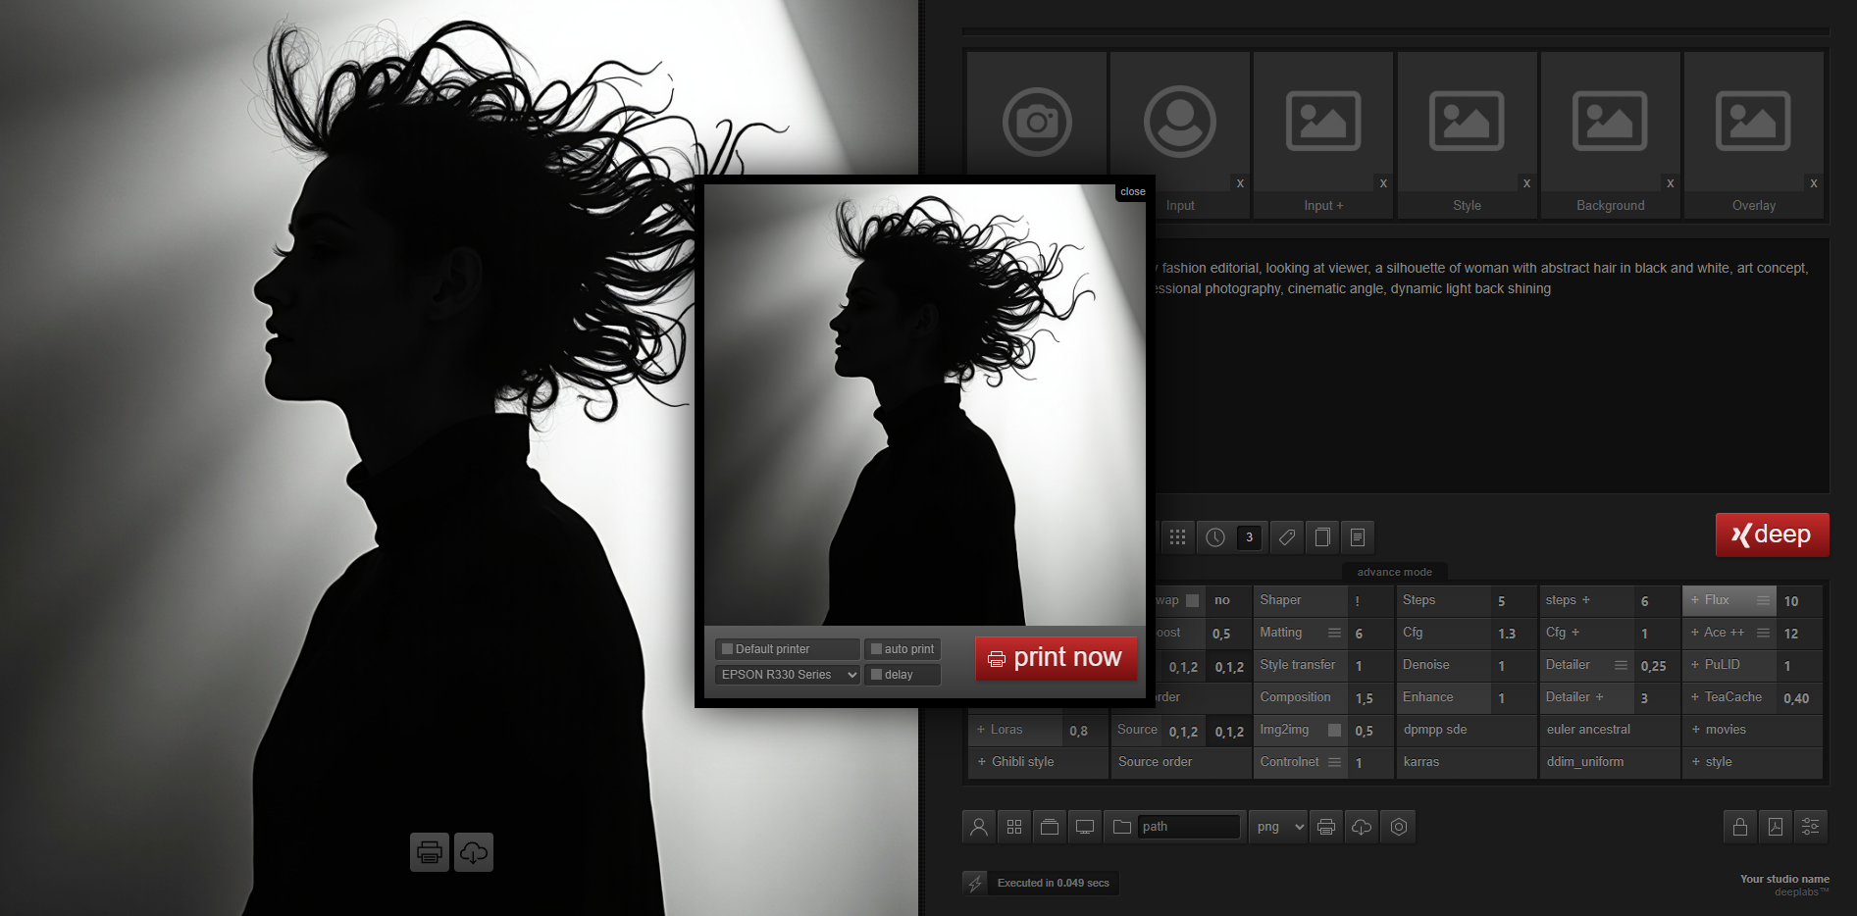
Task: Open the Input portrait image slot
Action: tap(1180, 122)
